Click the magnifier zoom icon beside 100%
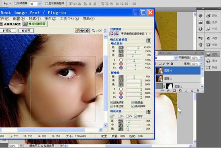 coord(93,30)
